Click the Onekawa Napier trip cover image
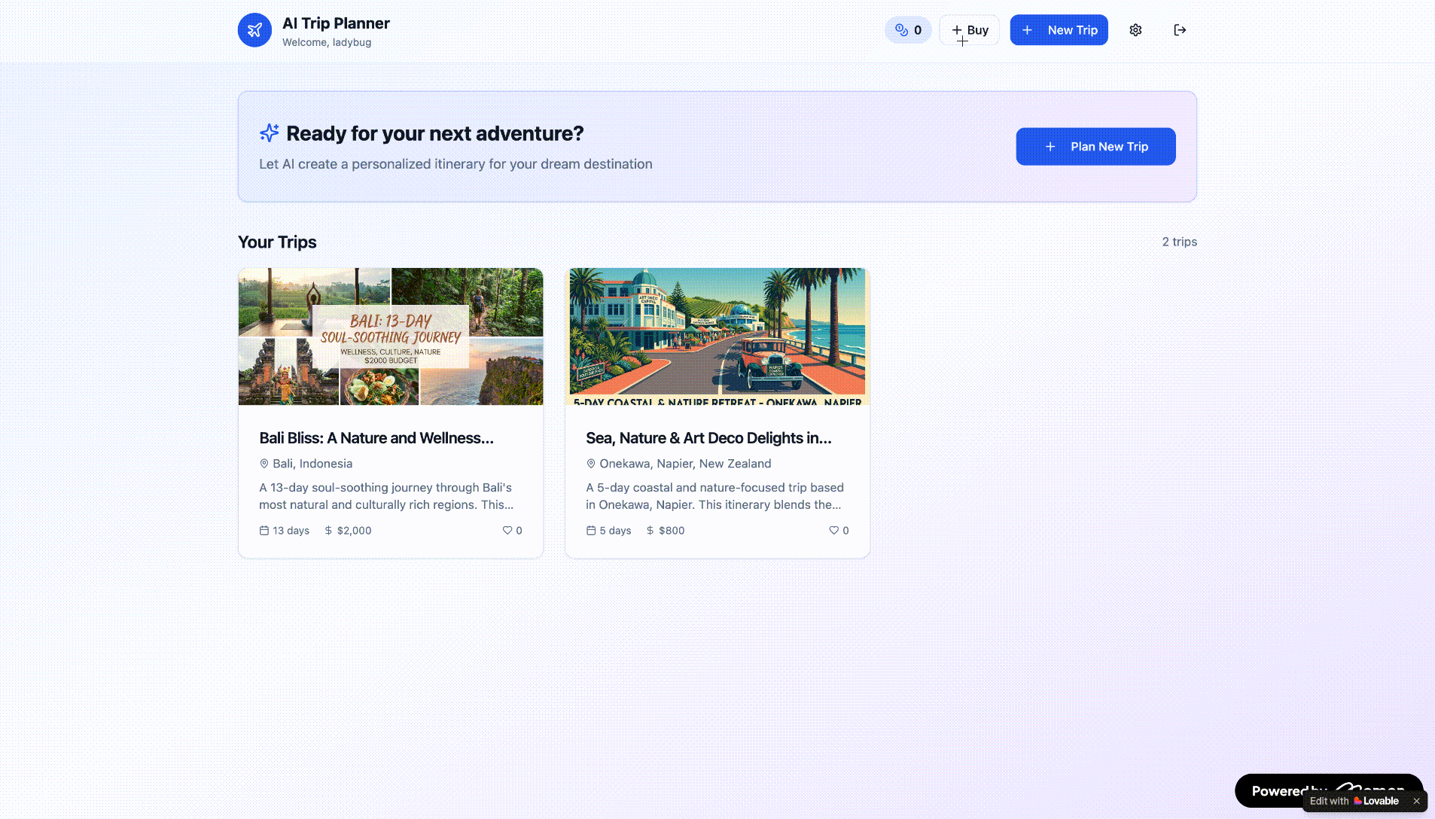Viewport: 1435px width, 819px height. [x=717, y=336]
